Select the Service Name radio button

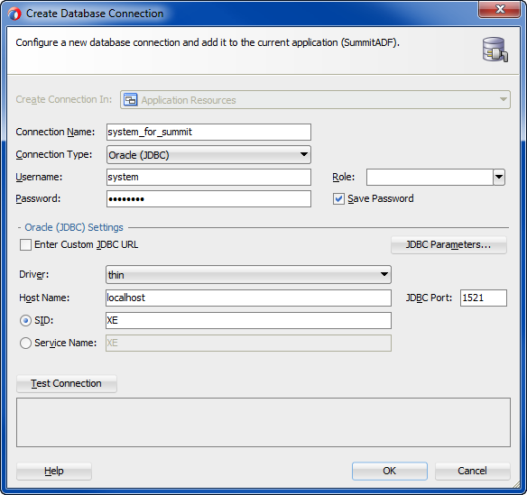tap(25, 344)
